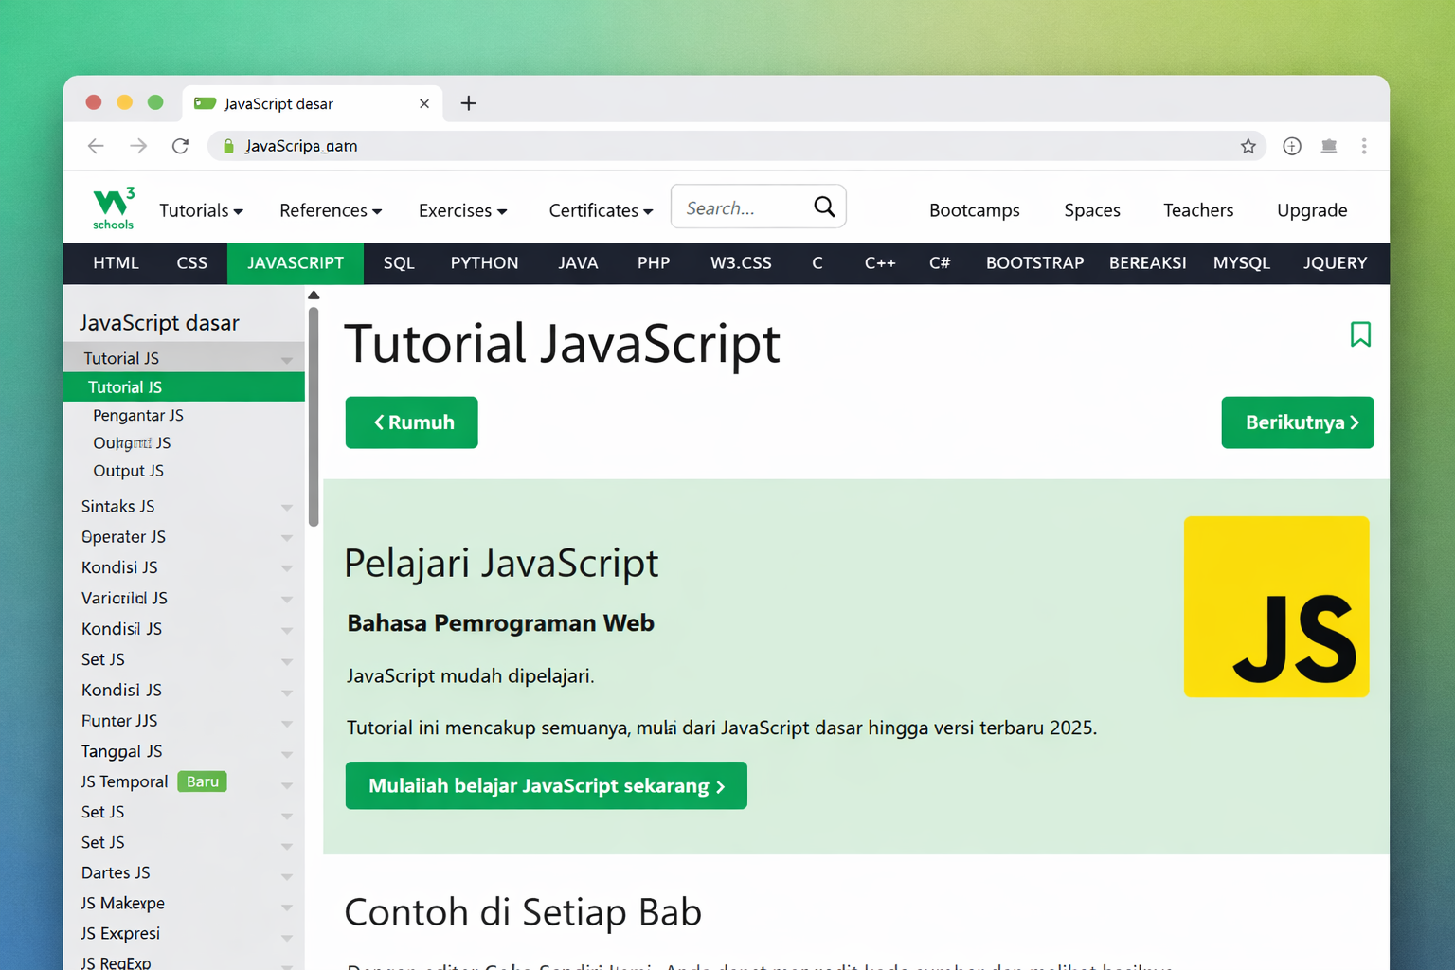1455x970 pixels.
Task: Bookmark this tutorial page icon
Action: click(1360, 334)
